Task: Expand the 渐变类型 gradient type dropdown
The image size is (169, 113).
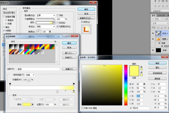Action: [x=30, y=75]
